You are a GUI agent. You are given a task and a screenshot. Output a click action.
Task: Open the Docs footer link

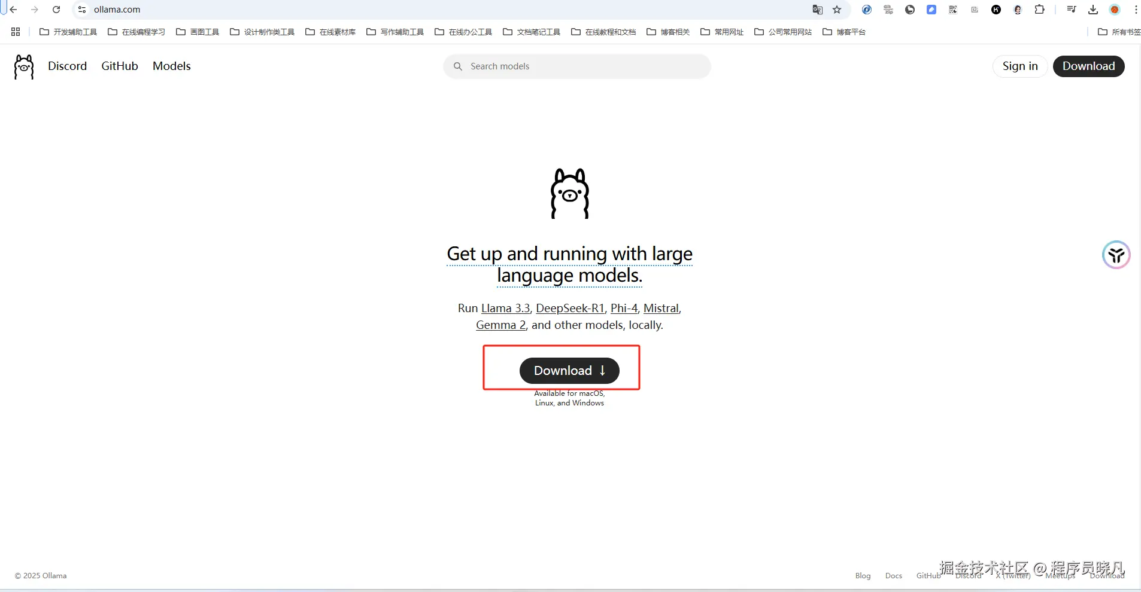pyautogui.click(x=893, y=576)
